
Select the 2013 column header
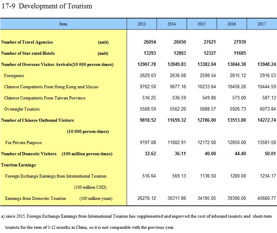[142, 24]
